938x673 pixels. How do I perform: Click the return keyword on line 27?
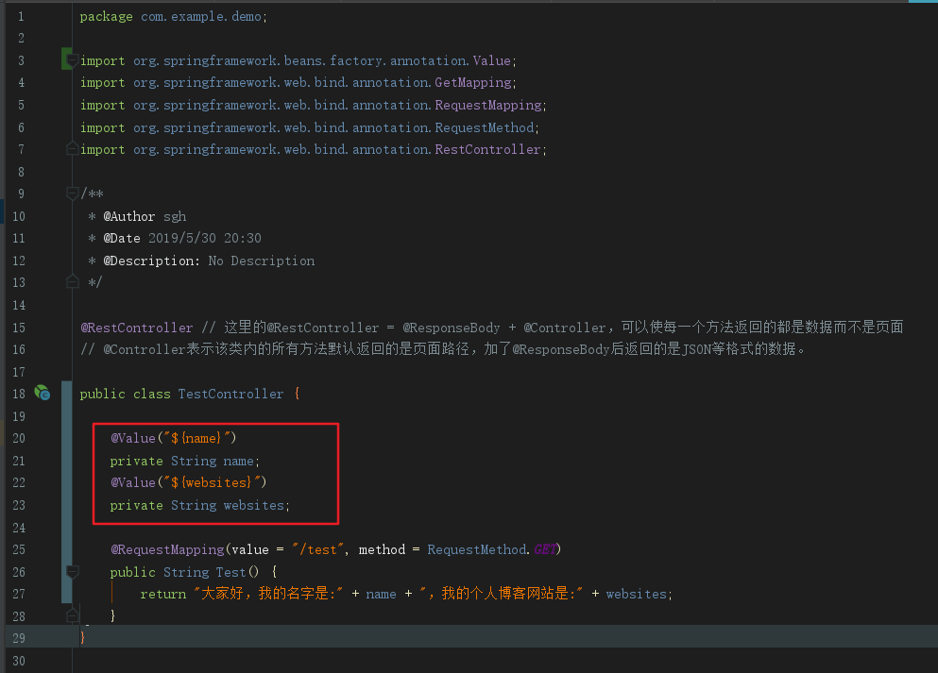[163, 594]
